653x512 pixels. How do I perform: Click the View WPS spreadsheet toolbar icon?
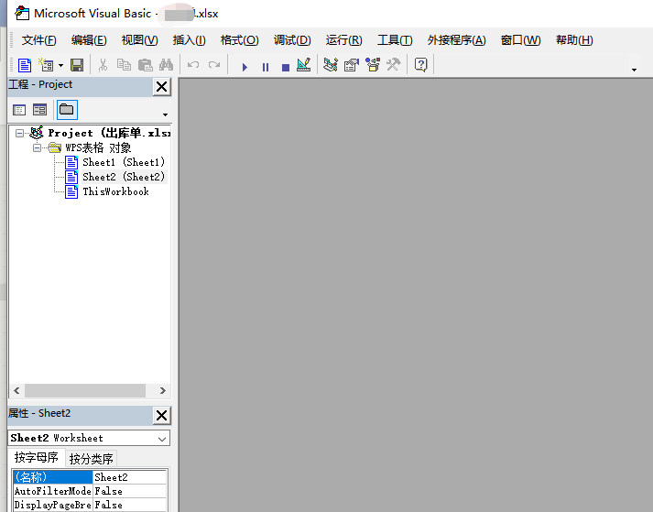[25, 65]
